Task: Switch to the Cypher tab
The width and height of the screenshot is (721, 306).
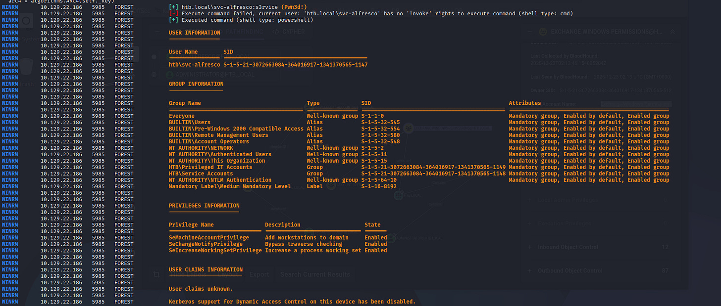Action: 289,32
